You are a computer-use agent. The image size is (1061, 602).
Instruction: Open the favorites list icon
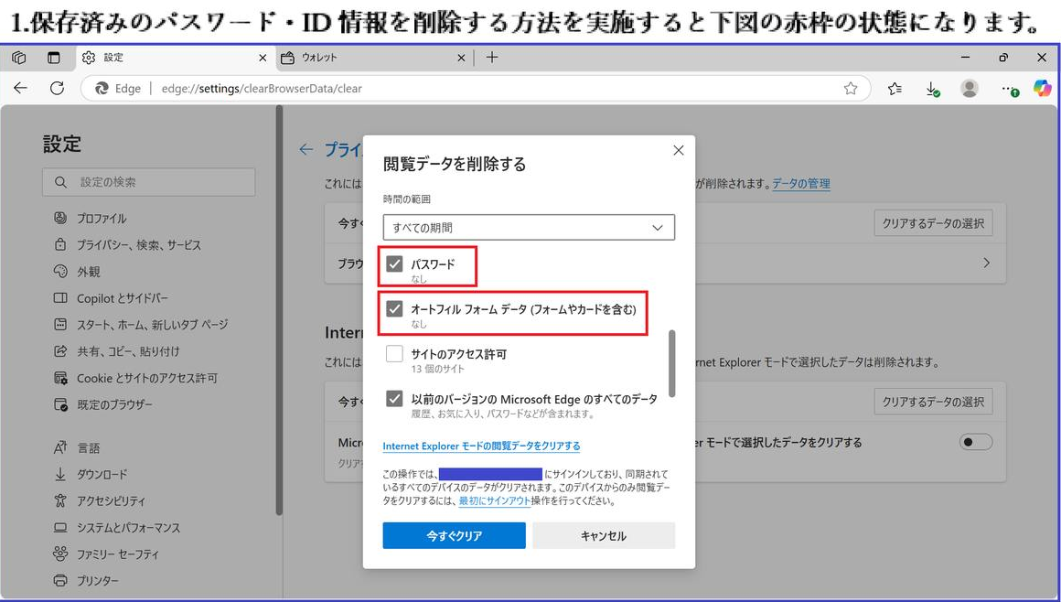point(895,89)
